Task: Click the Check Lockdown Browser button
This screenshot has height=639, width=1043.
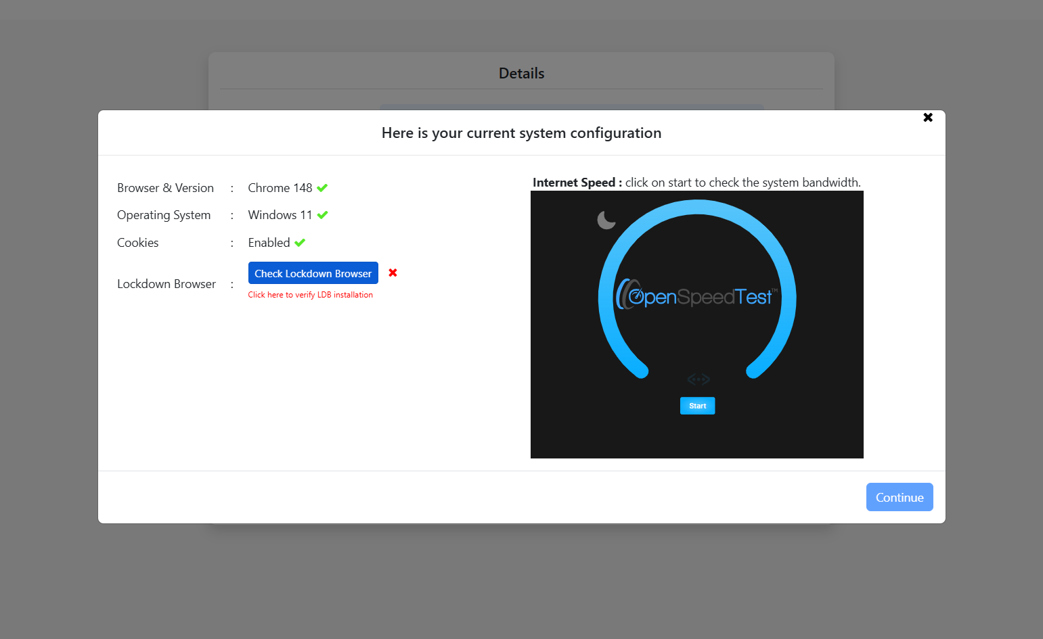Action: coord(313,273)
